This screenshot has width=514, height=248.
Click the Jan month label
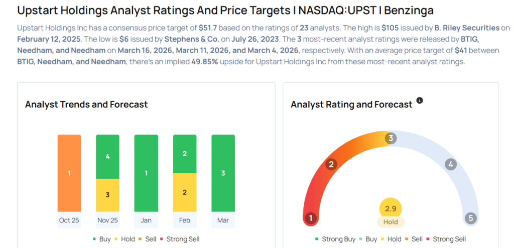[x=146, y=220]
